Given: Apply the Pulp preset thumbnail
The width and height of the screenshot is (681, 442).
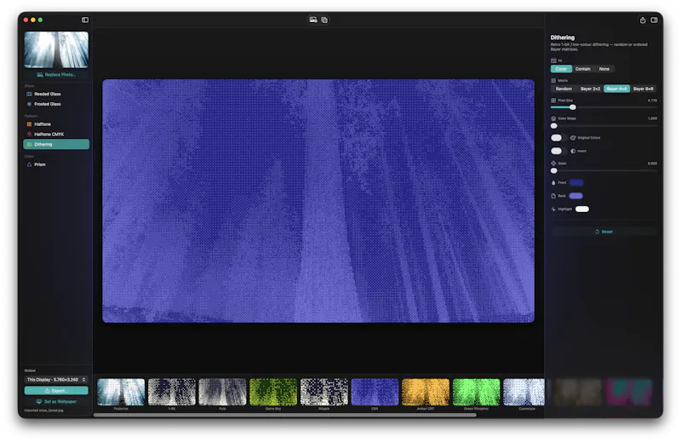Looking at the screenshot, I should 222,392.
